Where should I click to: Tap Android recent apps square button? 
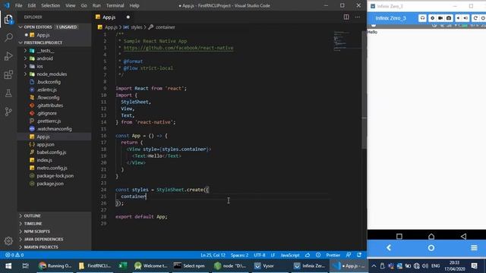tap(399, 237)
